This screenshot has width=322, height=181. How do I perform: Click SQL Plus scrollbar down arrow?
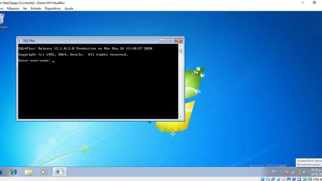click(181, 117)
